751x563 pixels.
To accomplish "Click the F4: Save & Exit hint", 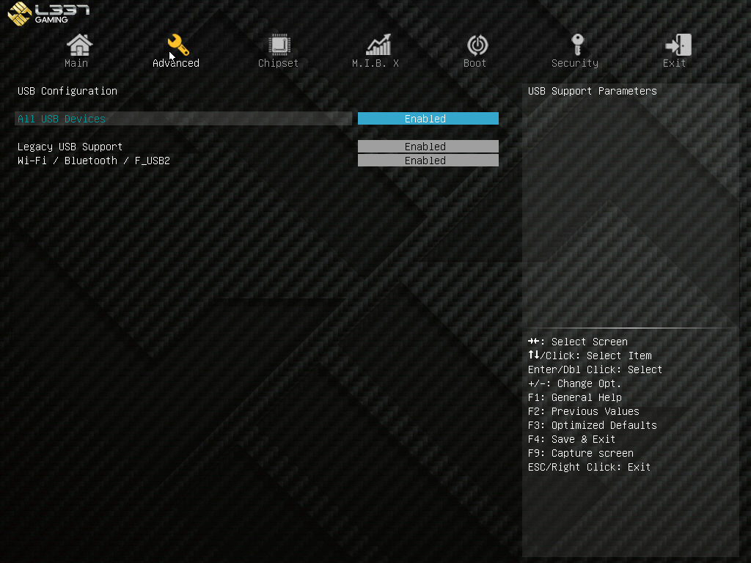I will (x=571, y=439).
